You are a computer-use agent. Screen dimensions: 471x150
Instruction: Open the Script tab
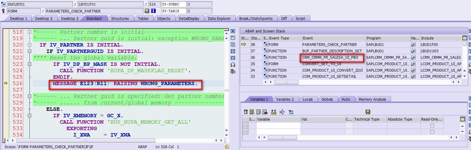[300, 18]
